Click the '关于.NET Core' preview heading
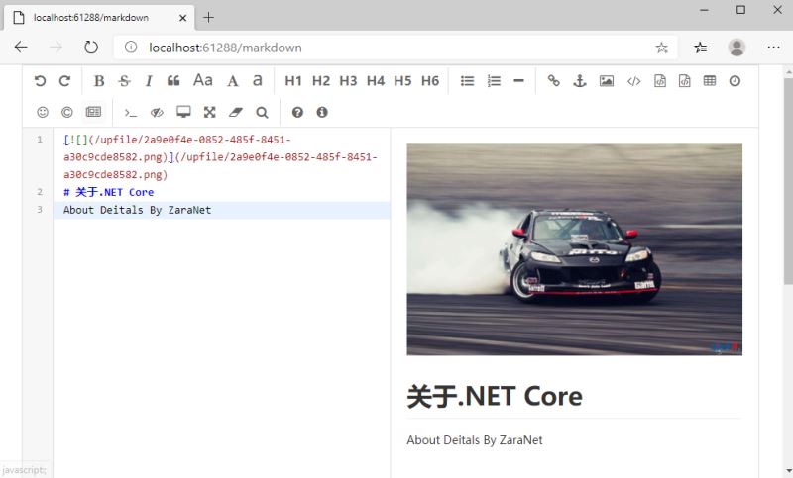This screenshot has width=793, height=478. pos(495,396)
